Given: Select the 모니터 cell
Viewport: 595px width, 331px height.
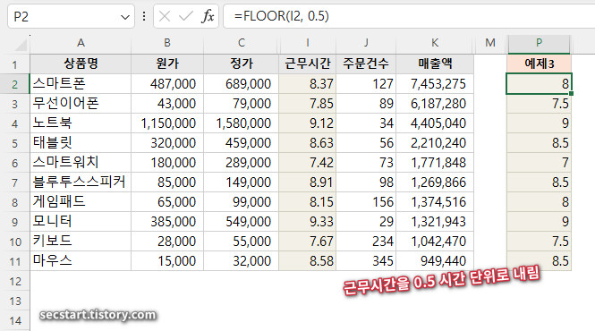Looking at the screenshot, I should click(x=81, y=222).
